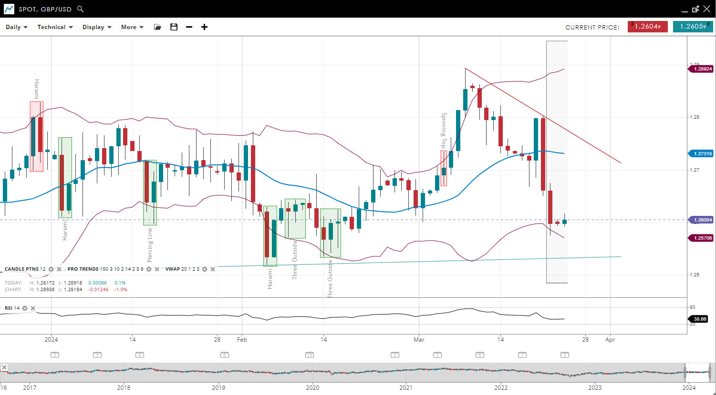Open CANDLE PTNS settings gear

coord(51,269)
